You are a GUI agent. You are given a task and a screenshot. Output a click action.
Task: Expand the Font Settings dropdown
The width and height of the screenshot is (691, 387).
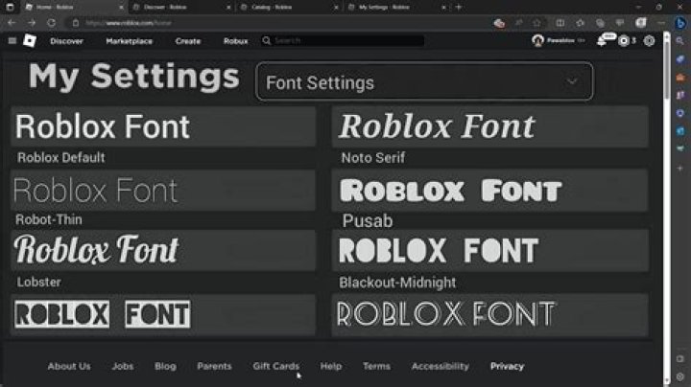pyautogui.click(x=424, y=81)
